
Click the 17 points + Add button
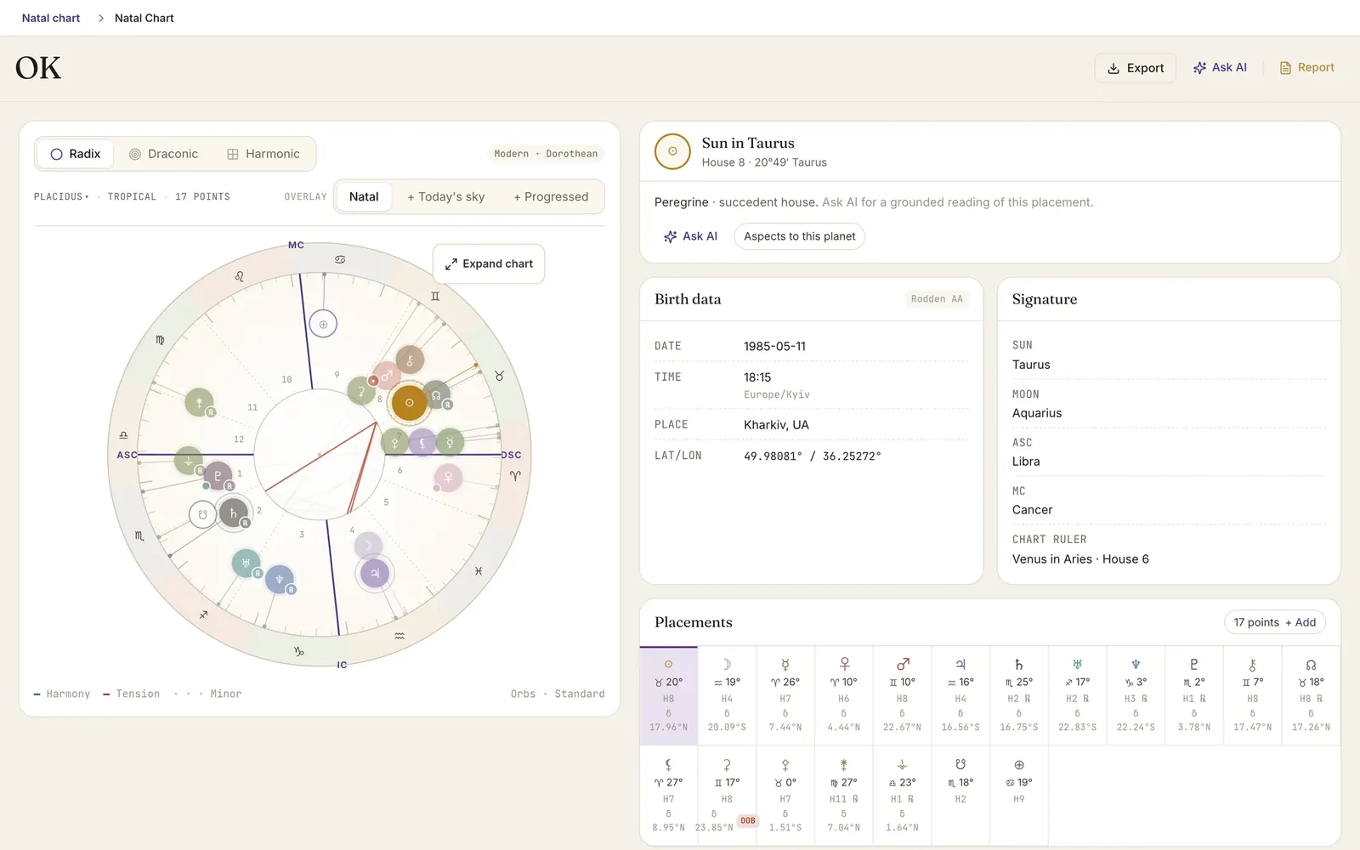(x=1274, y=622)
